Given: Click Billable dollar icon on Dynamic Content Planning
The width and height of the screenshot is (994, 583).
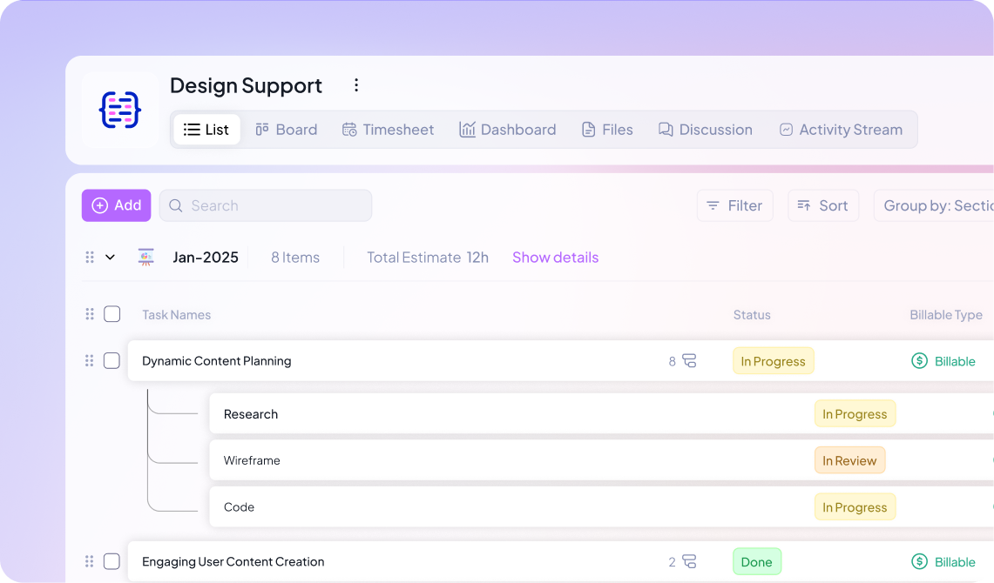Looking at the screenshot, I should 919,361.
